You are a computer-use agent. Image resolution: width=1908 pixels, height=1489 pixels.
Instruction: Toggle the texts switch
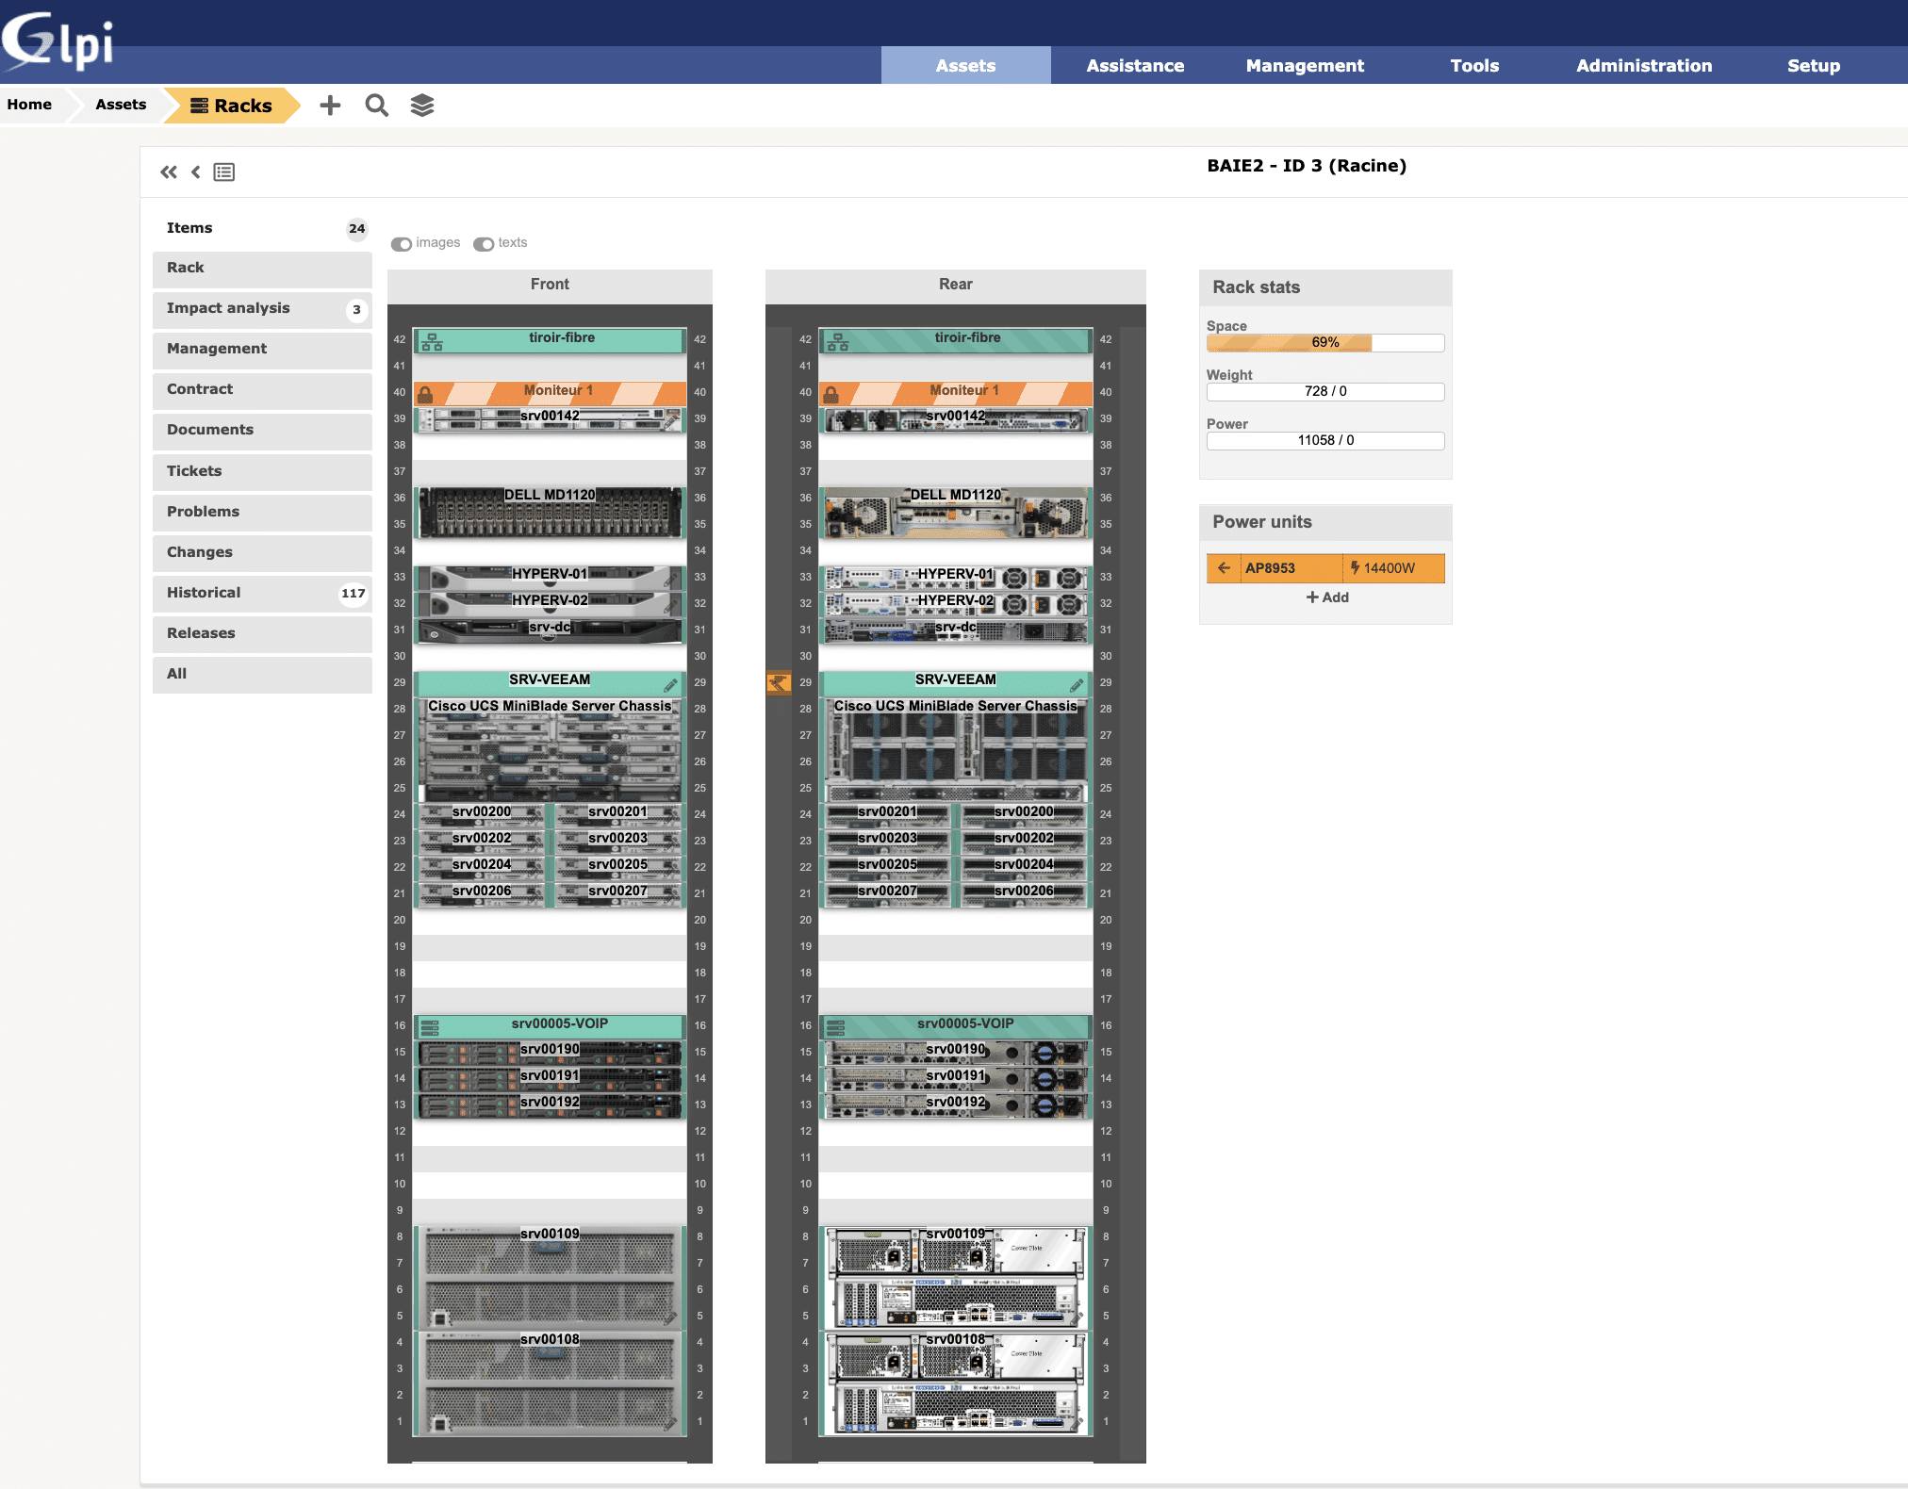tap(484, 244)
